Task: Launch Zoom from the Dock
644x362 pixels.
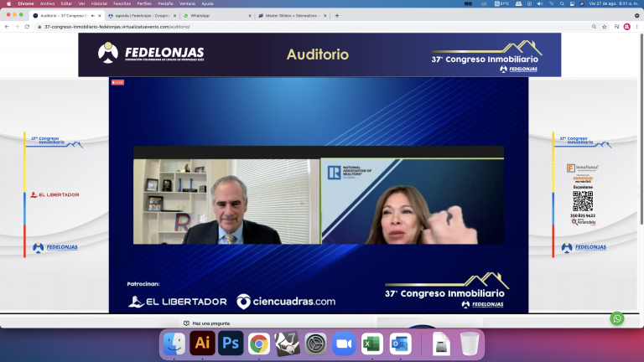Action: [x=344, y=344]
